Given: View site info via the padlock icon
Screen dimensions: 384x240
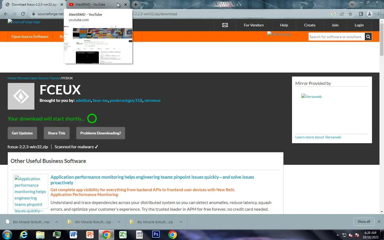Looking at the screenshot, I should (x=33, y=14).
